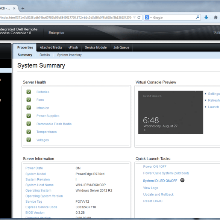
Task: Switch to the Attached Media tab
Action: point(51,47)
